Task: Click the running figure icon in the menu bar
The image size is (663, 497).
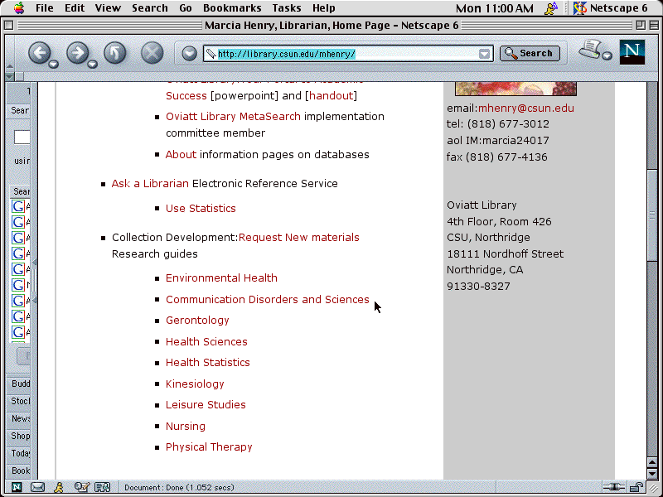Action: point(551,8)
